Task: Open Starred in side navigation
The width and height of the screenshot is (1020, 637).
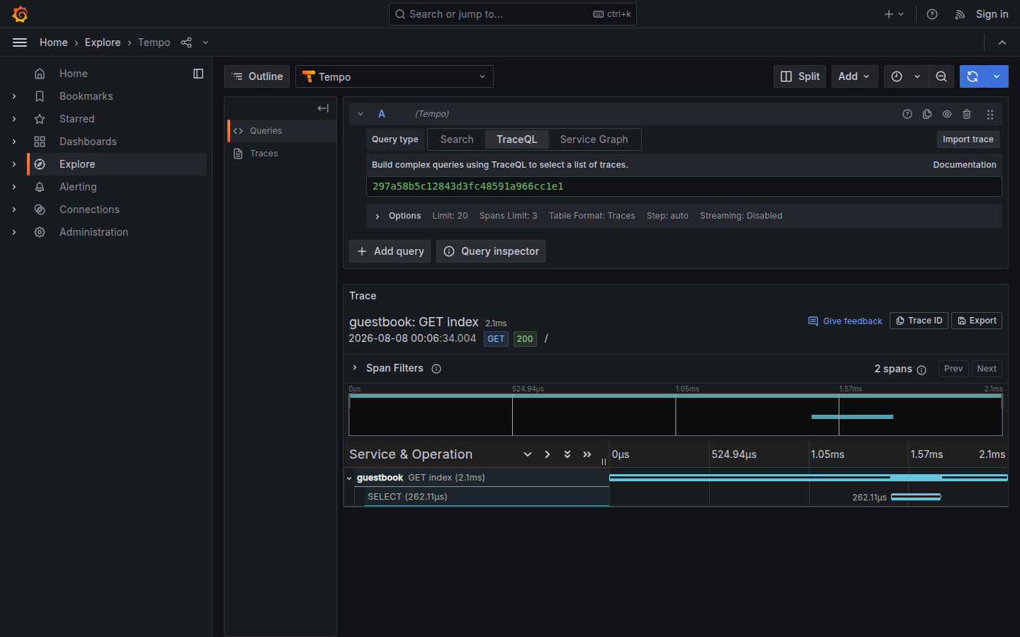Action: (x=77, y=119)
